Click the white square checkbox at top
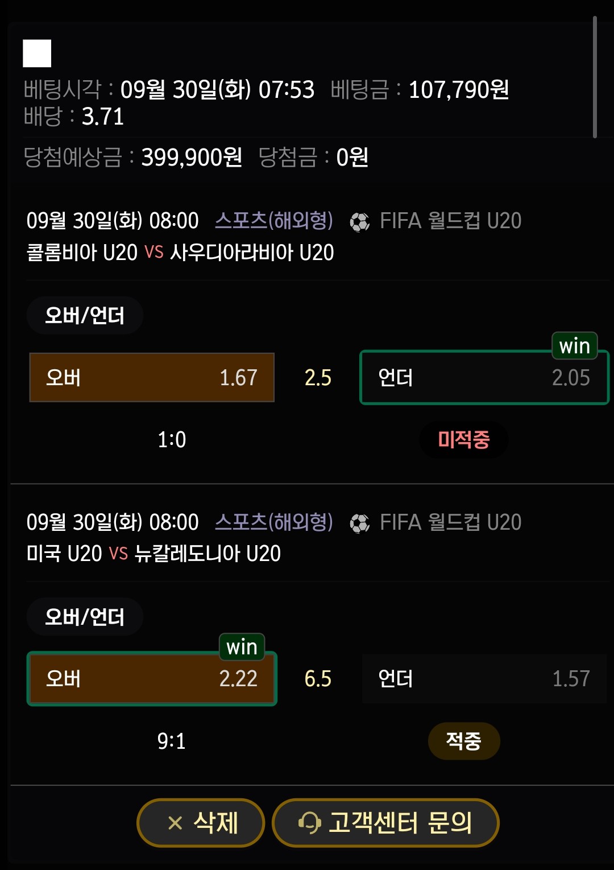The width and height of the screenshot is (614, 870). (37, 53)
